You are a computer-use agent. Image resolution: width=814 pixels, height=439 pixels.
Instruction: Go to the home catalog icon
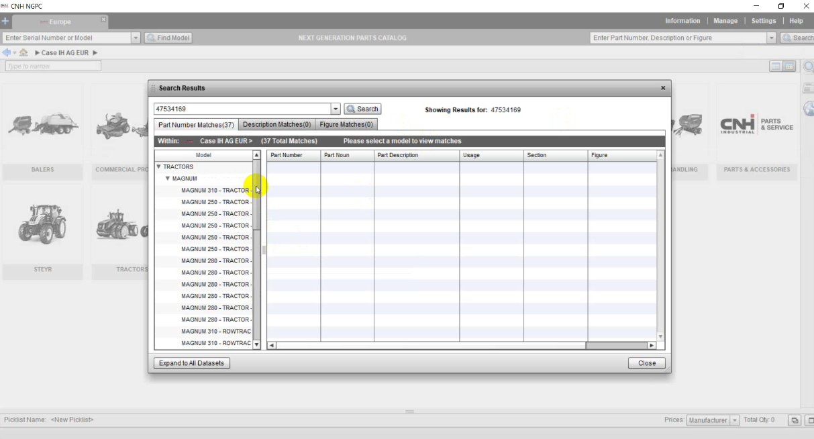click(x=23, y=52)
